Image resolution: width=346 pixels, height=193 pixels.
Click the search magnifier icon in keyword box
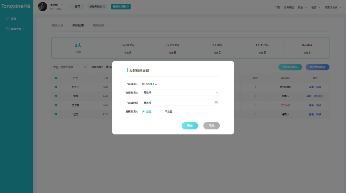85,67
